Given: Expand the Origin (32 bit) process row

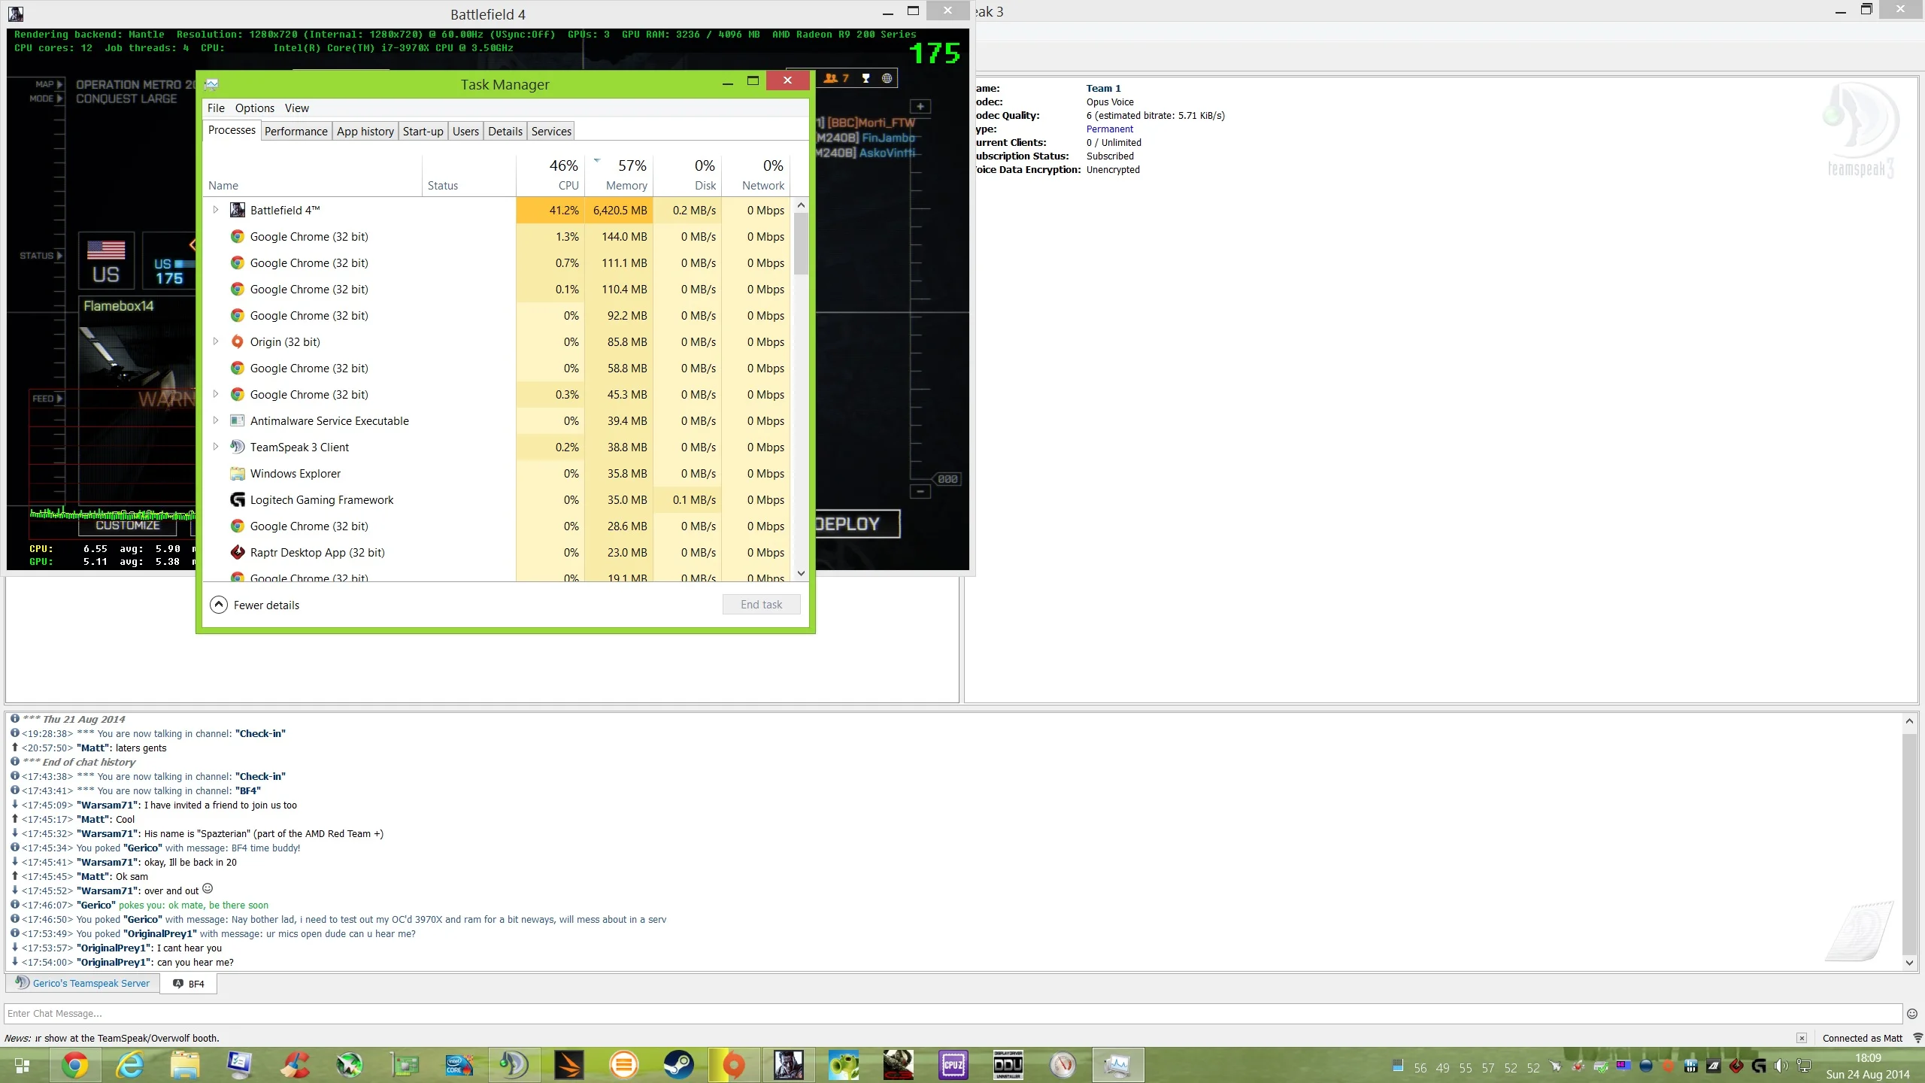Looking at the screenshot, I should (216, 341).
